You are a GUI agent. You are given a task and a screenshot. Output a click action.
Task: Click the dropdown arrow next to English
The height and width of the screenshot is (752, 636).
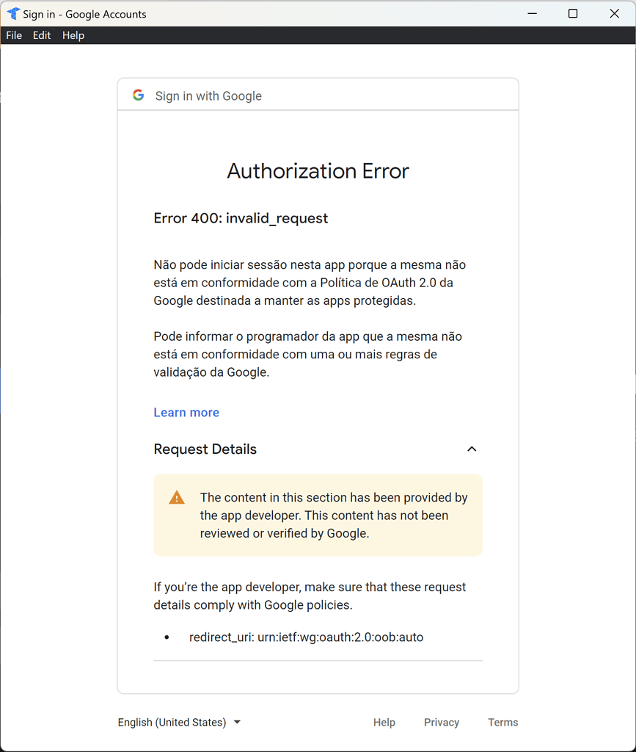coord(236,722)
